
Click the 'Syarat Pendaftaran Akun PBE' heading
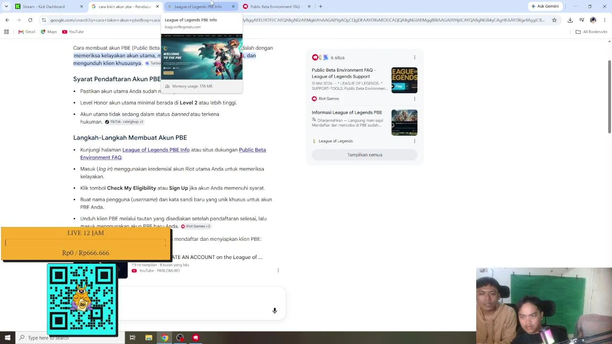click(117, 79)
